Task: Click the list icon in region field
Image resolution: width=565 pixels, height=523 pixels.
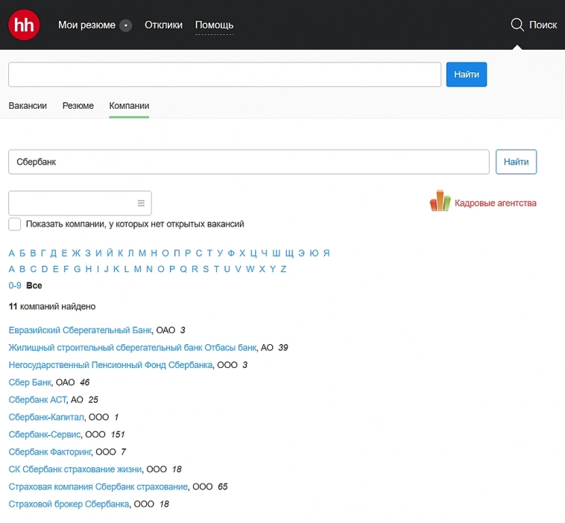Action: (x=141, y=203)
